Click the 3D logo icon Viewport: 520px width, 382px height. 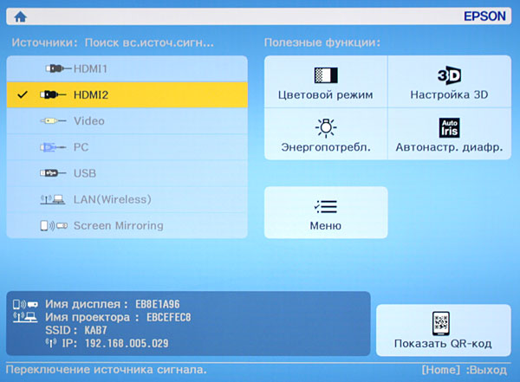449,75
